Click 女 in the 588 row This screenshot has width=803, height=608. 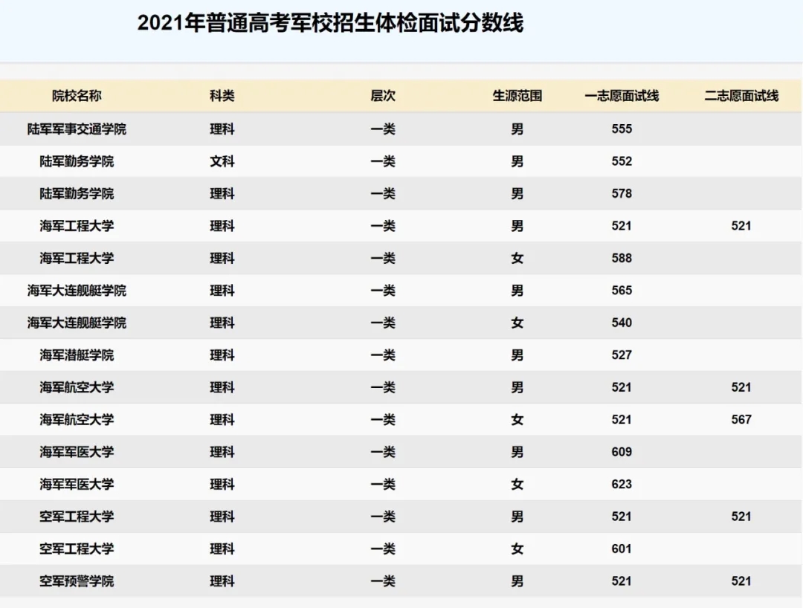[x=517, y=258]
